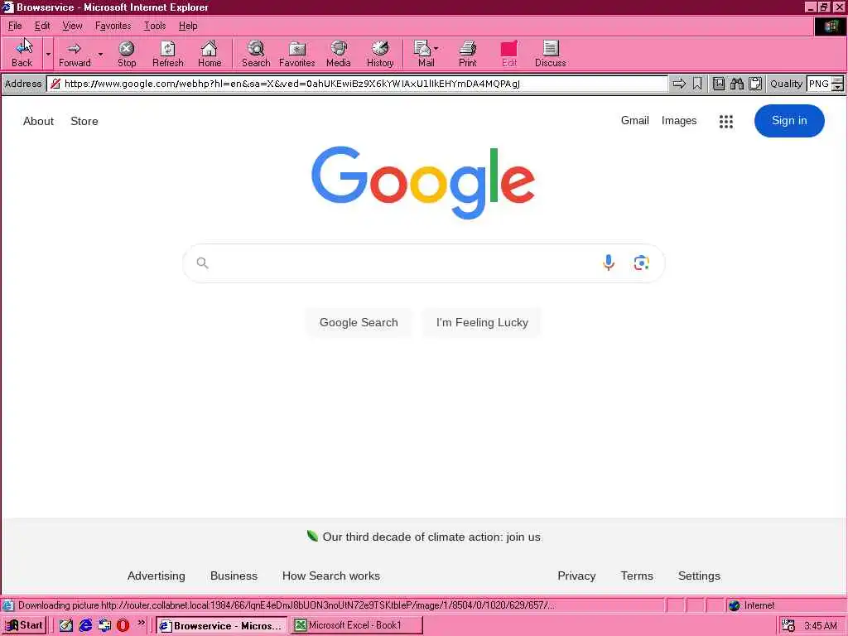Stop page loading with the Stop button
This screenshot has width=848, height=636.
coord(127,54)
